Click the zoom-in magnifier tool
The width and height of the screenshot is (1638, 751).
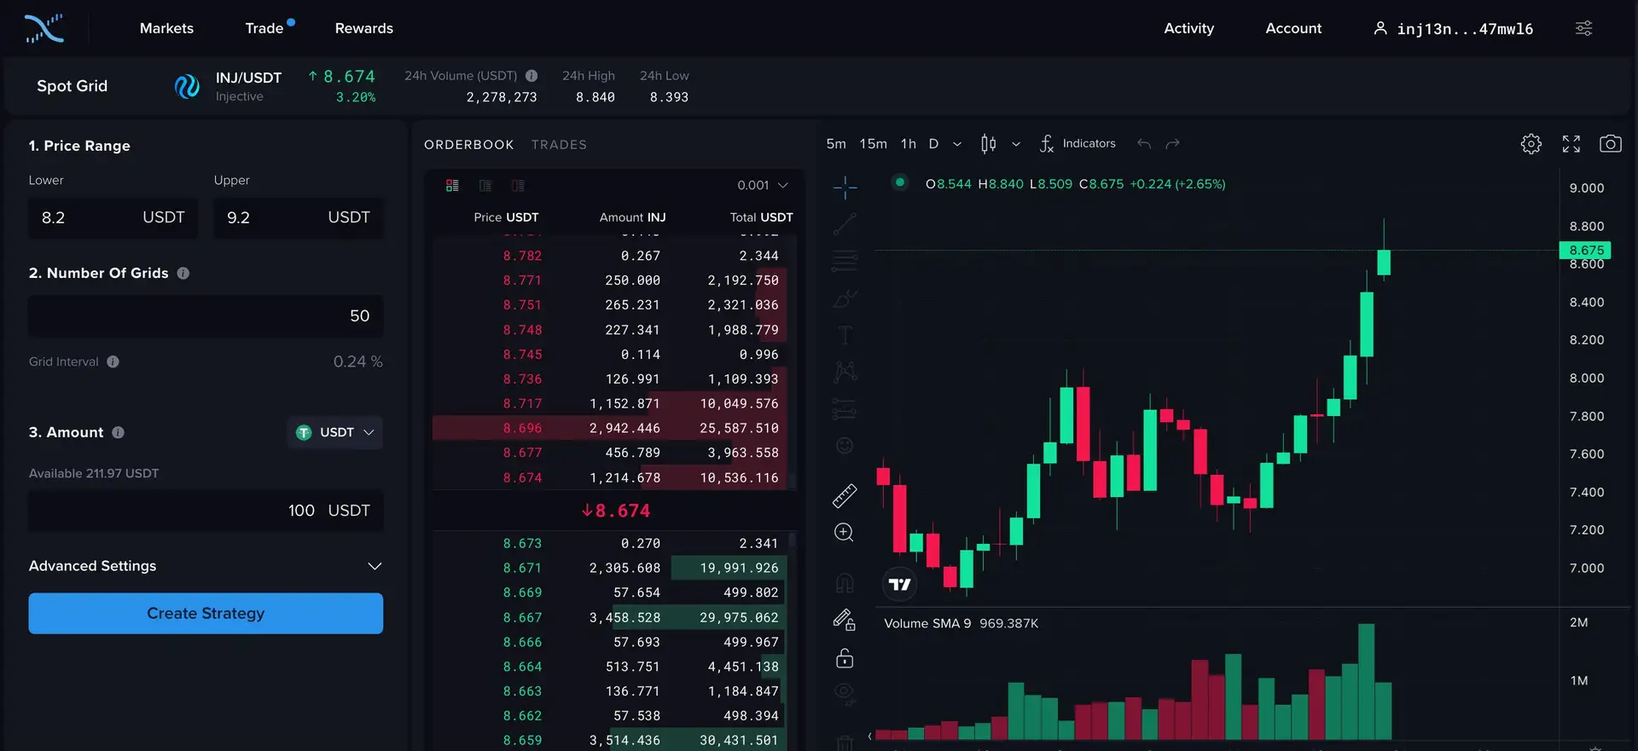coord(844,533)
